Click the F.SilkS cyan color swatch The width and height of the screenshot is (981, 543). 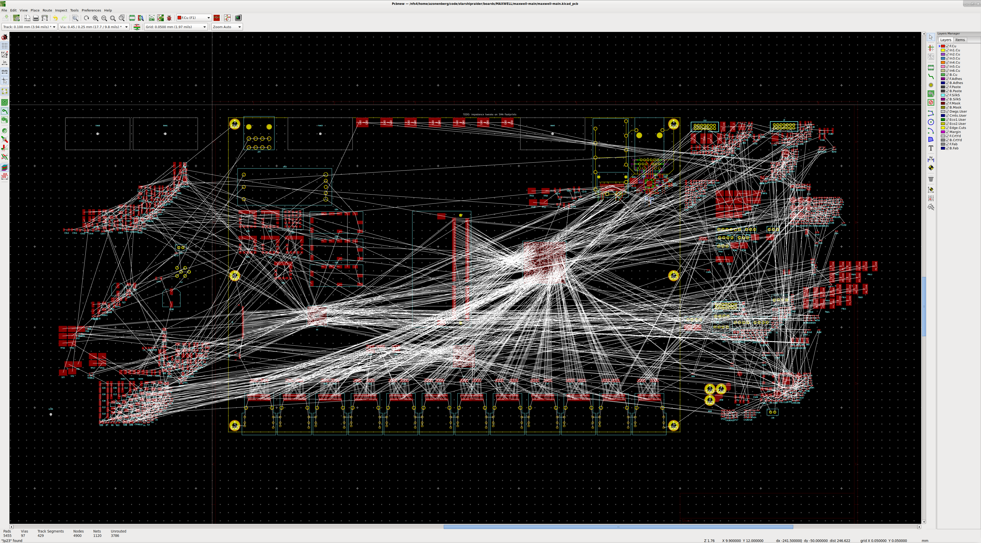[x=943, y=95]
